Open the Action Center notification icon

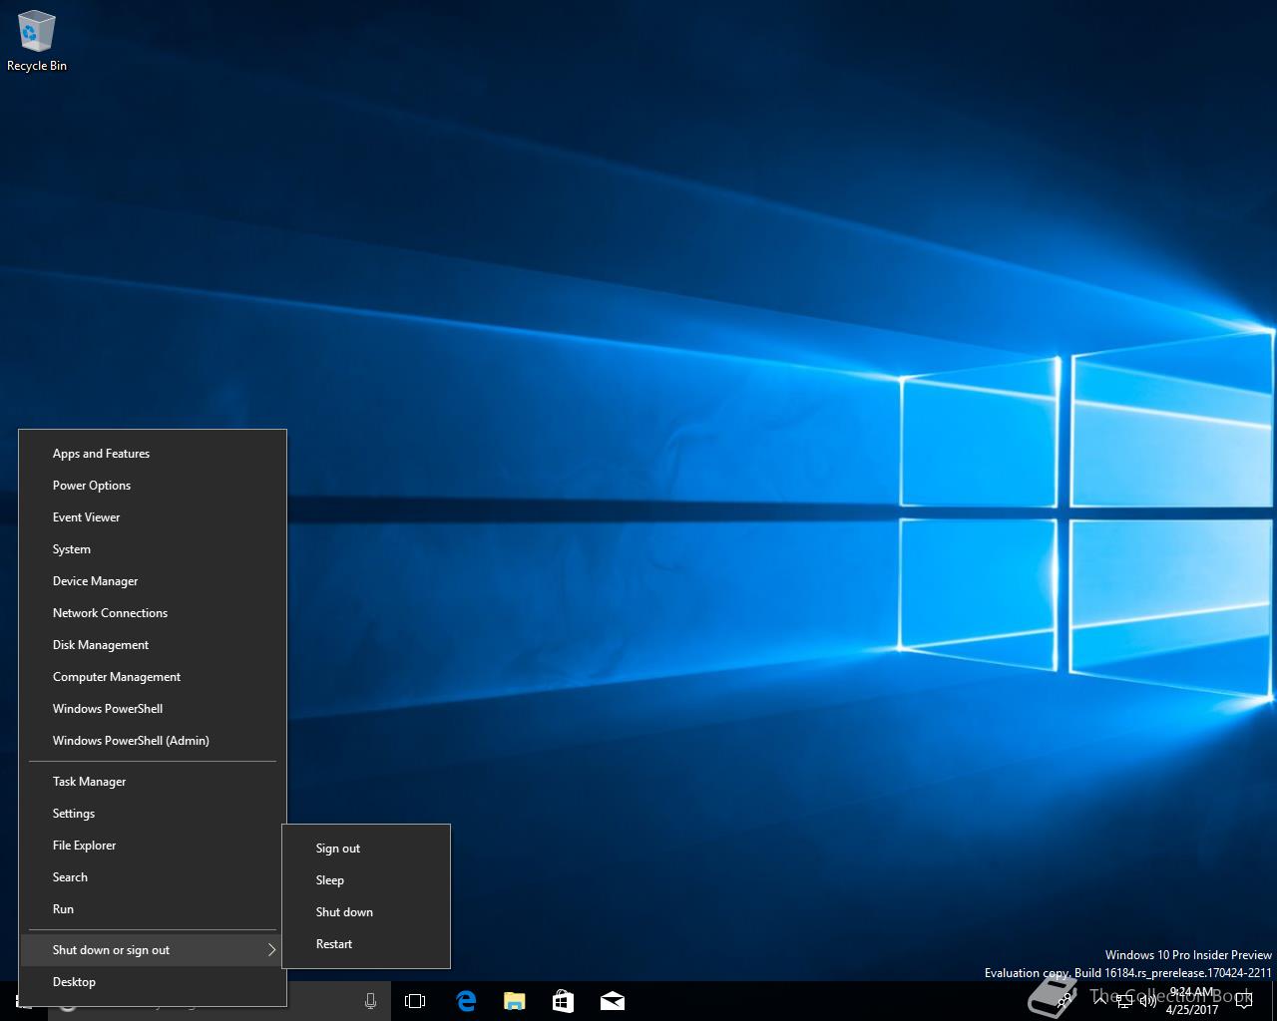pos(1243,1001)
